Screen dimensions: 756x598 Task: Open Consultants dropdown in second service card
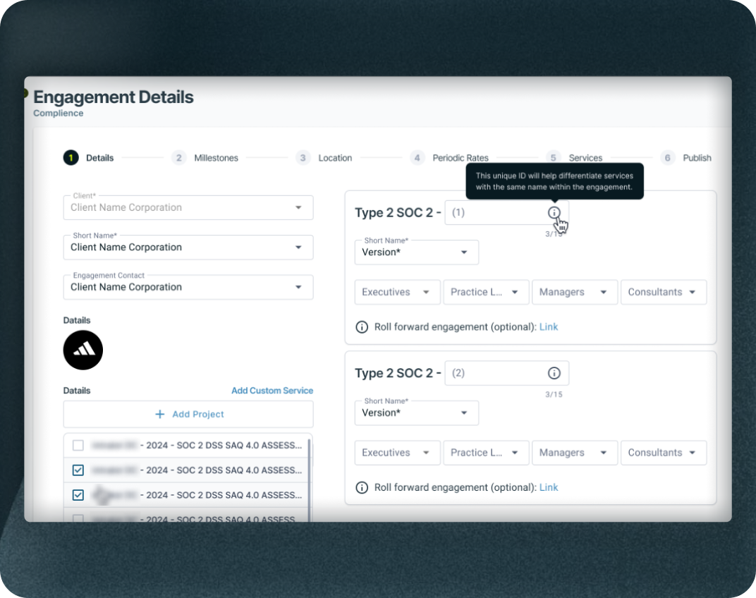[x=664, y=453]
